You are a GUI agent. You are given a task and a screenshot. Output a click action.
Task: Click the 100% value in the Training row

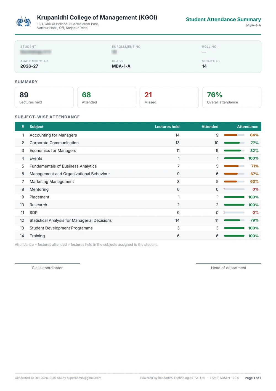253,236
